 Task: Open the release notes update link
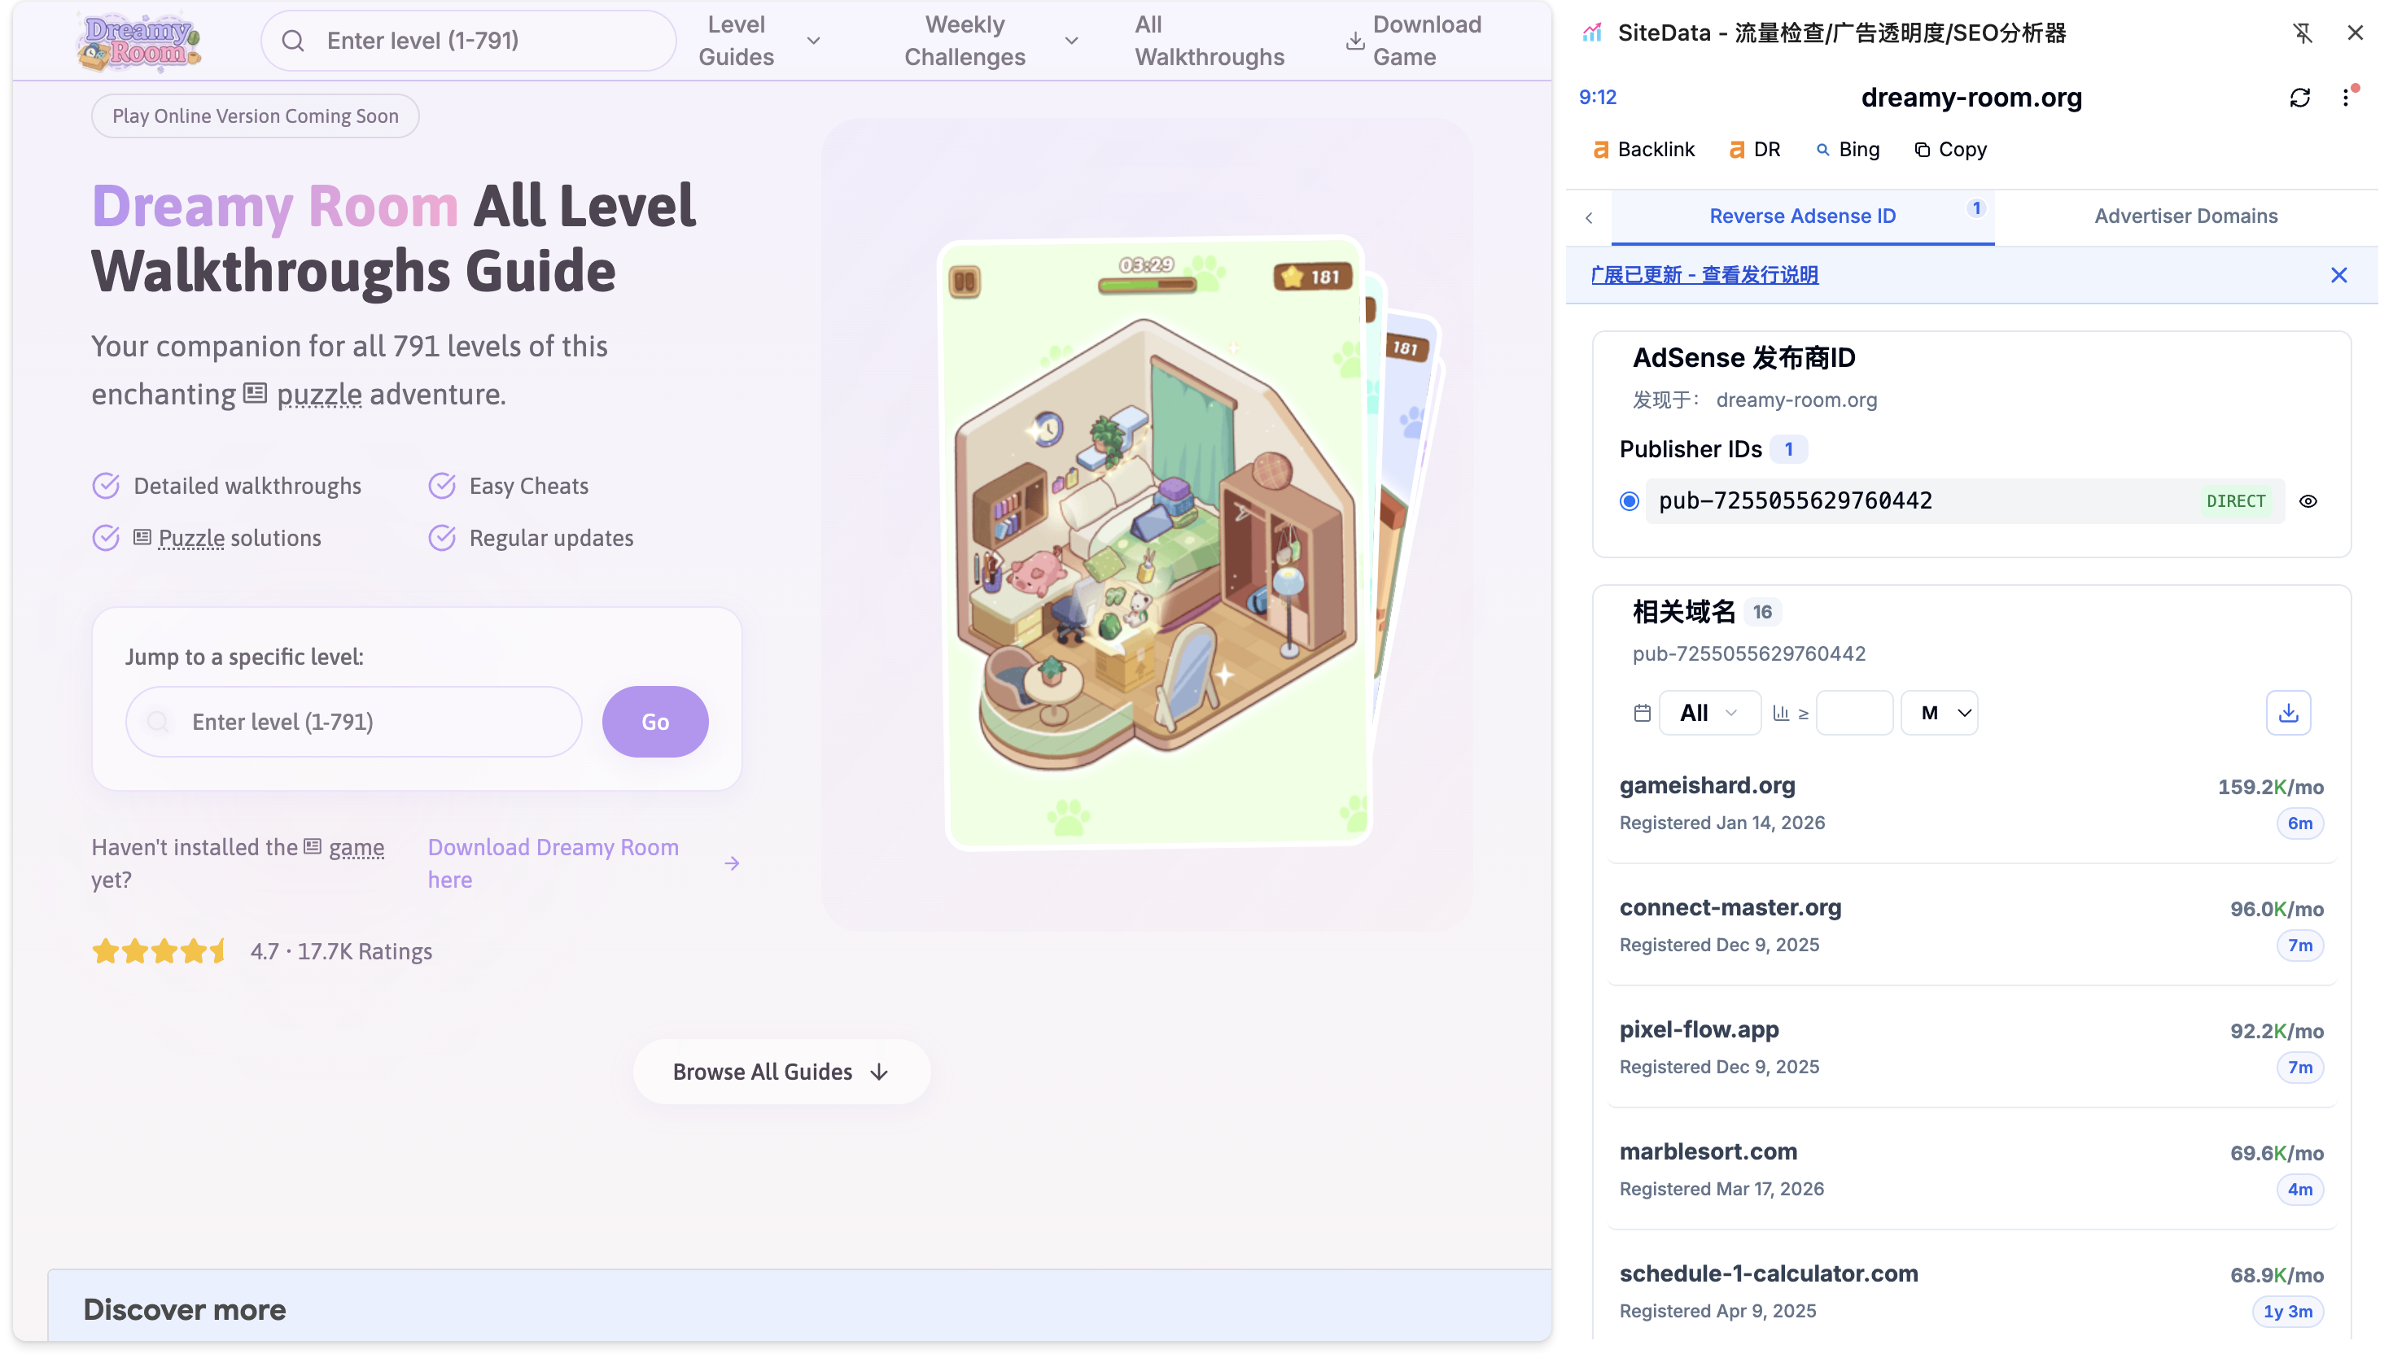[x=1704, y=275]
